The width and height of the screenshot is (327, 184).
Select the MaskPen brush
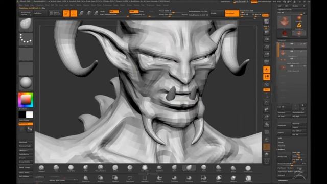(85, 178)
